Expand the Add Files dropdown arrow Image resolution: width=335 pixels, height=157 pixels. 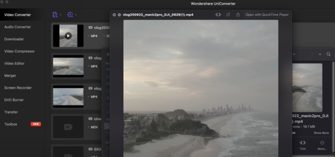point(61,15)
